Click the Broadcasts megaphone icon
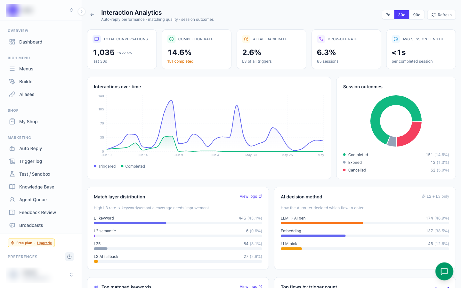Viewport: 461px width, 288px height. pos(12,225)
